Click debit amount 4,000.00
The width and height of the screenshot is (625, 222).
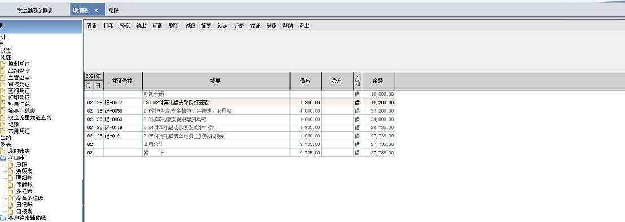pos(310,111)
